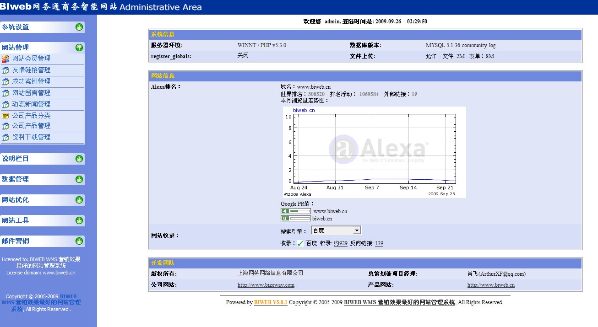Click BIWEB WMS 营销效果最好的网站管理系统 footer link

pos(399,302)
